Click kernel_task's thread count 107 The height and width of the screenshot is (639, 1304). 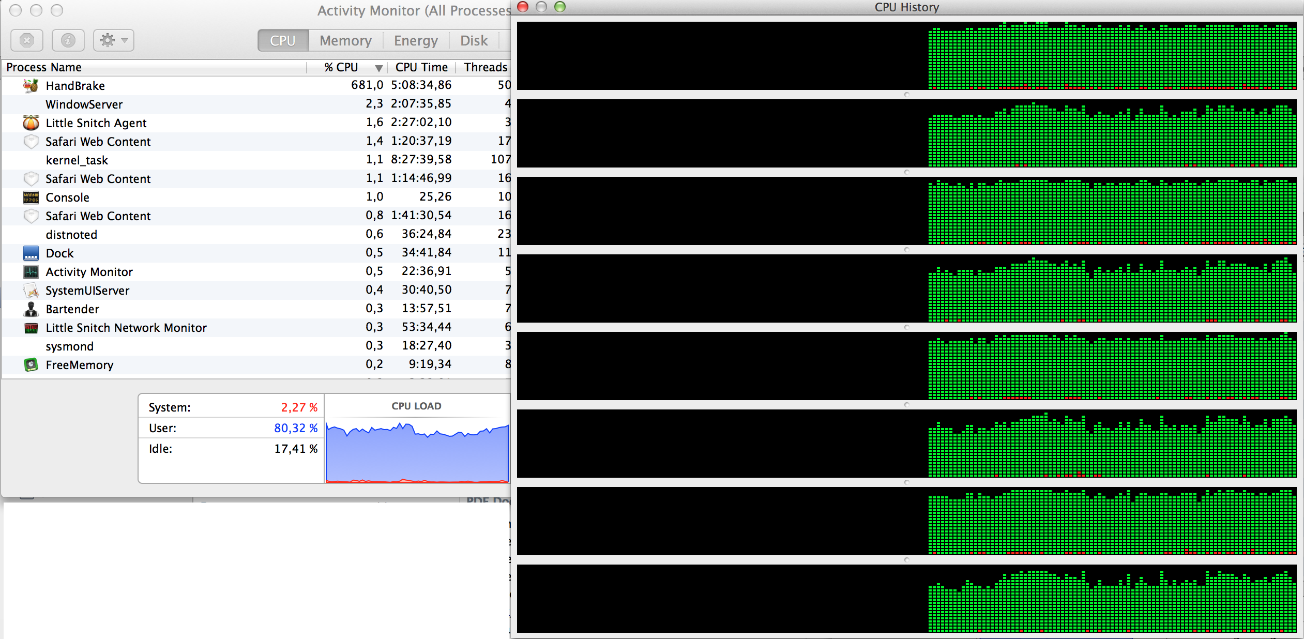[501, 159]
